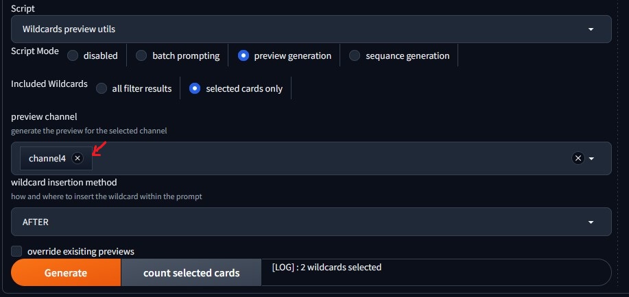Choose batch prompting mode
The height and width of the screenshot is (297, 629).
pos(141,55)
